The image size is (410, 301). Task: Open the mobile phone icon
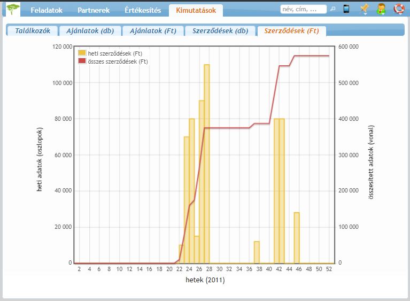[x=346, y=9]
